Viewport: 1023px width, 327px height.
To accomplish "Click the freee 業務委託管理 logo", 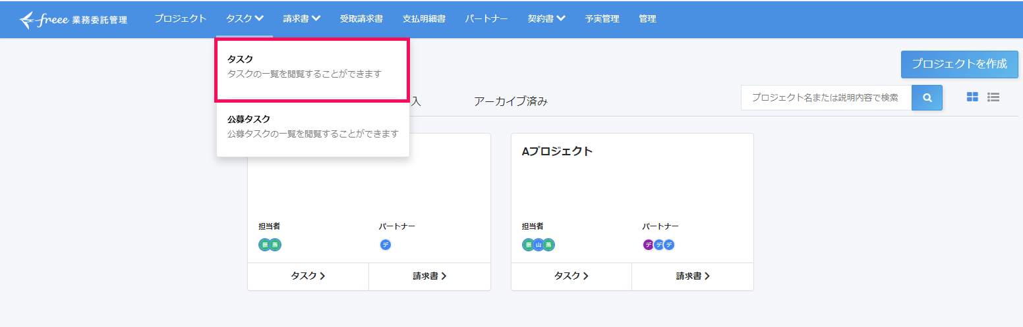I will 73,19.
